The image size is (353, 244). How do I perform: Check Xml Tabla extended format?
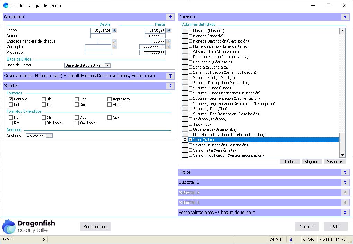77,123
